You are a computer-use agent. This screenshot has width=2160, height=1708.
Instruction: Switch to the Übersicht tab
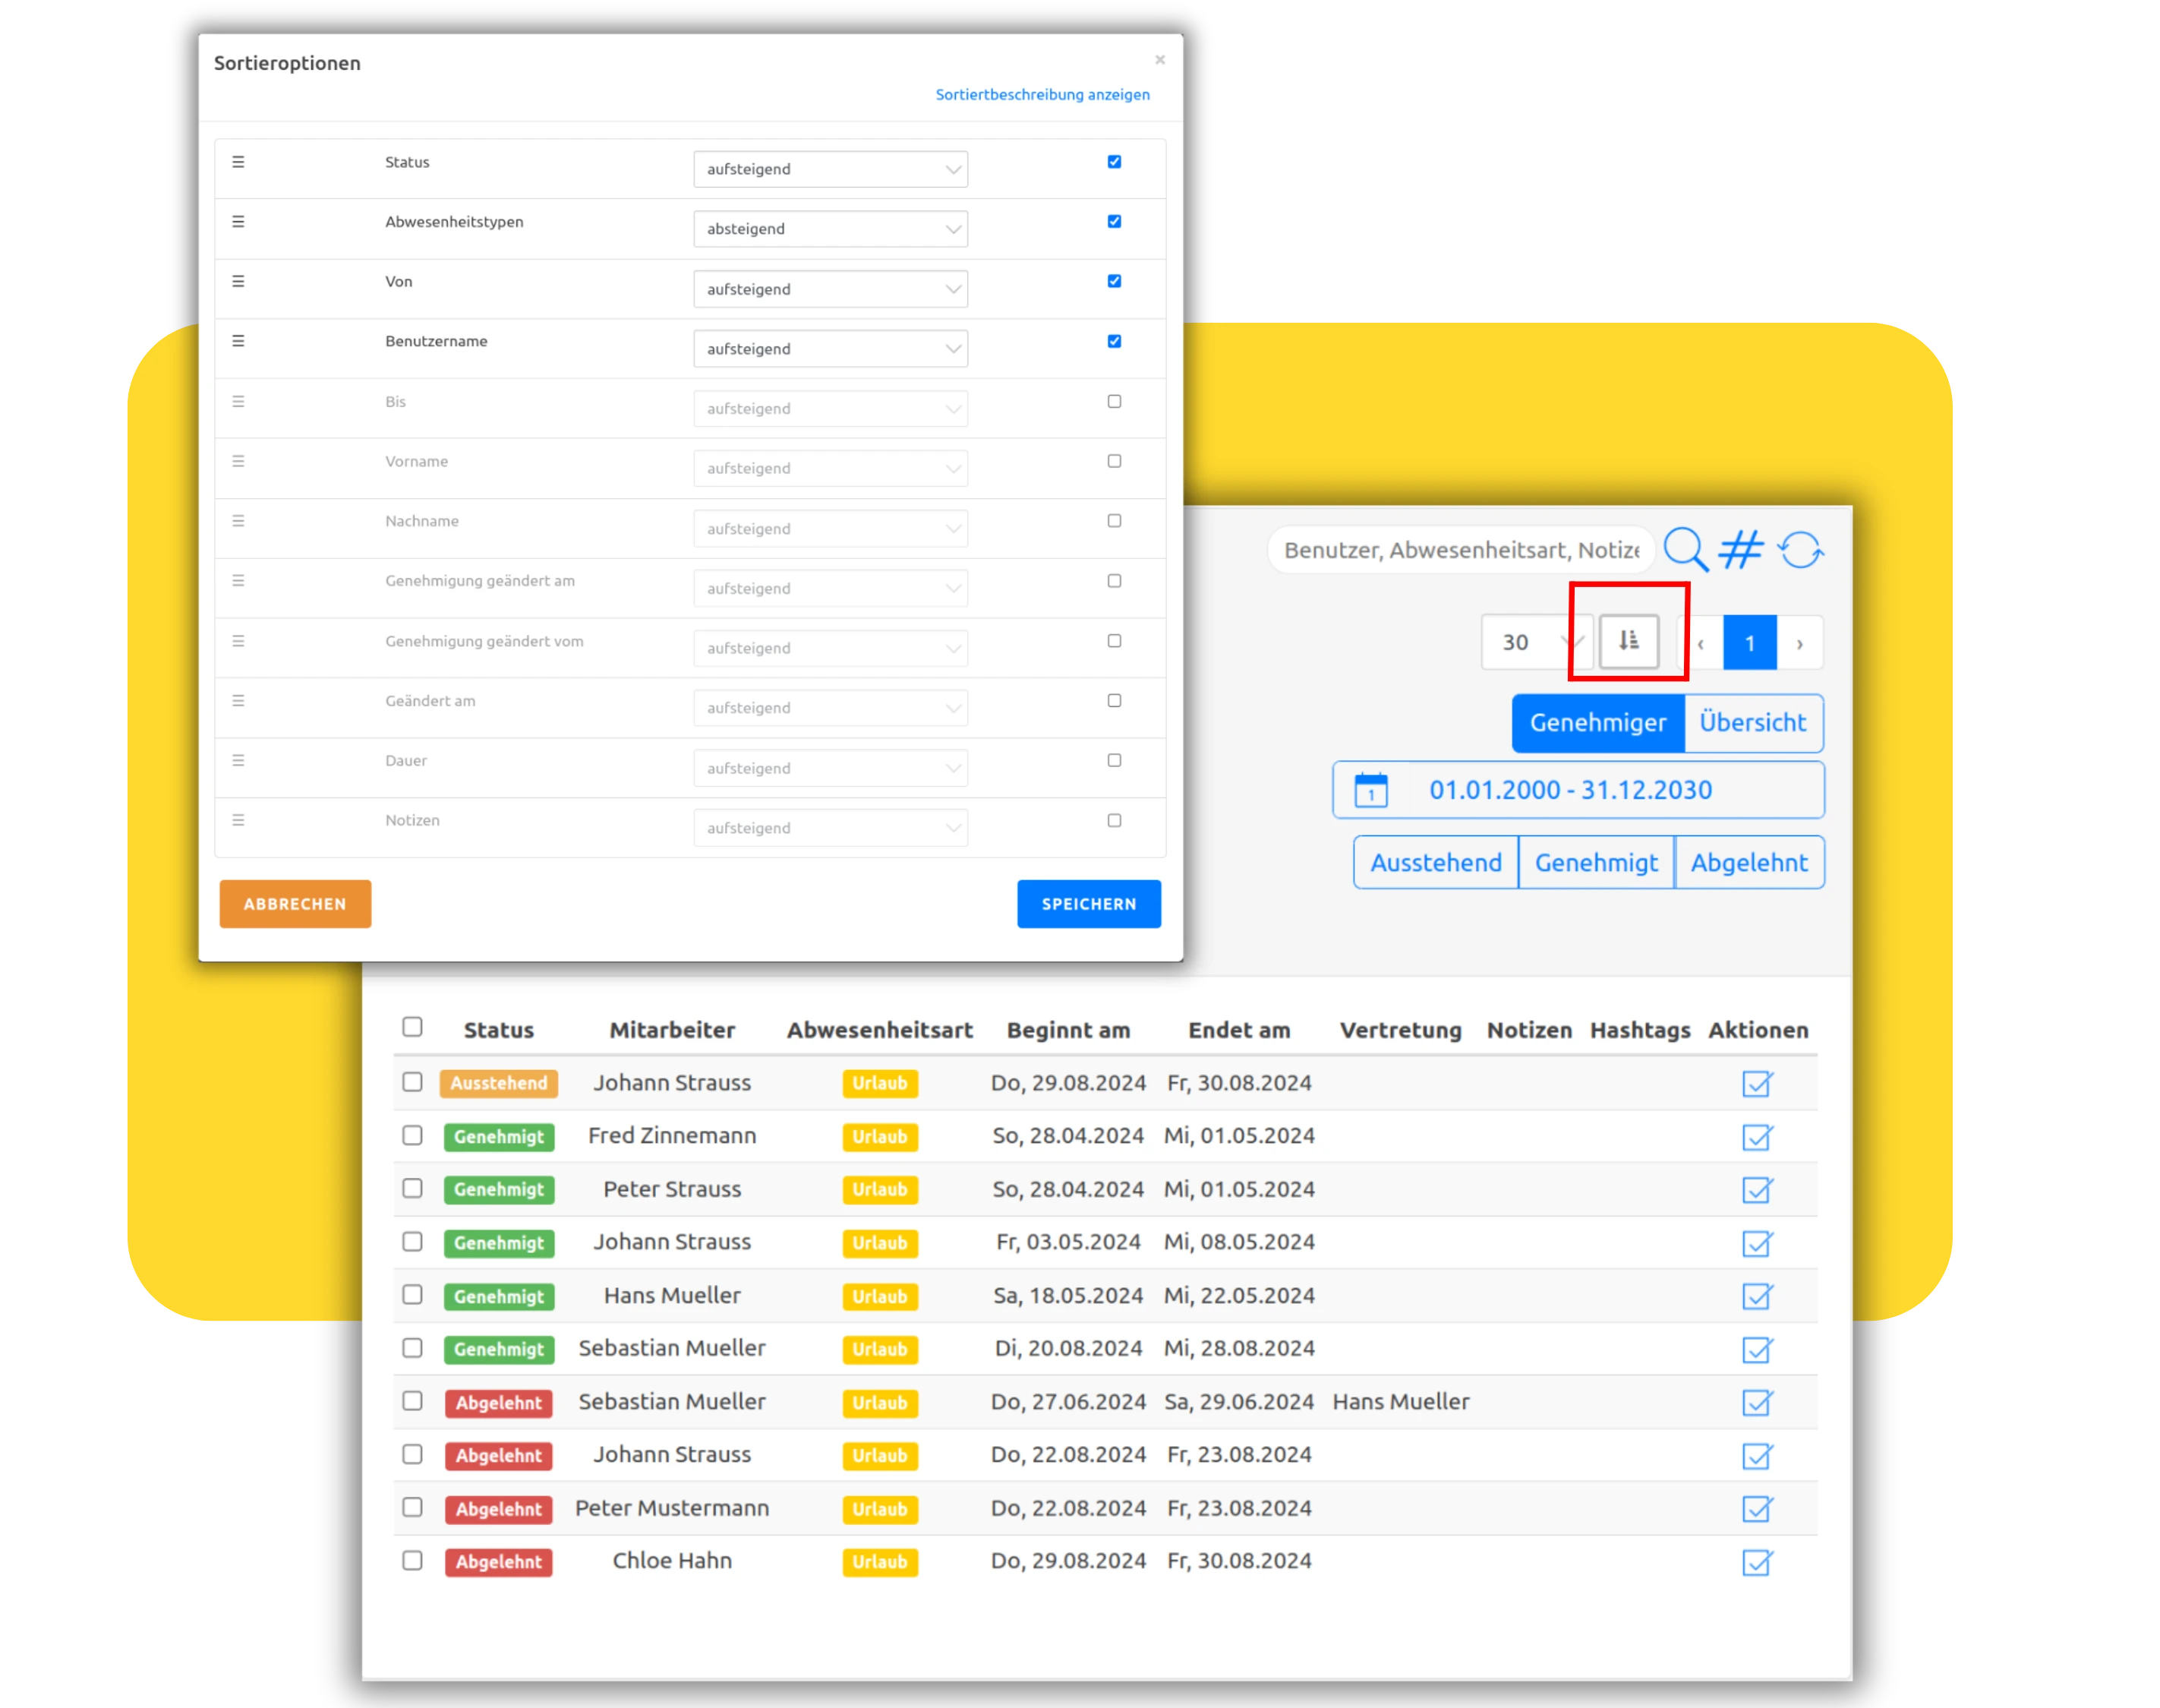click(1752, 722)
